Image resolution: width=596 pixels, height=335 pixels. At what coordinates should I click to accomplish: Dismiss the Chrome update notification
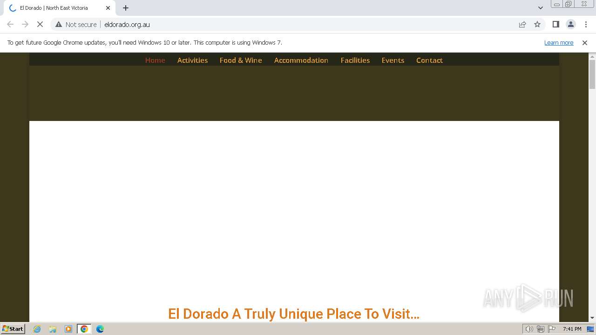pos(585,42)
